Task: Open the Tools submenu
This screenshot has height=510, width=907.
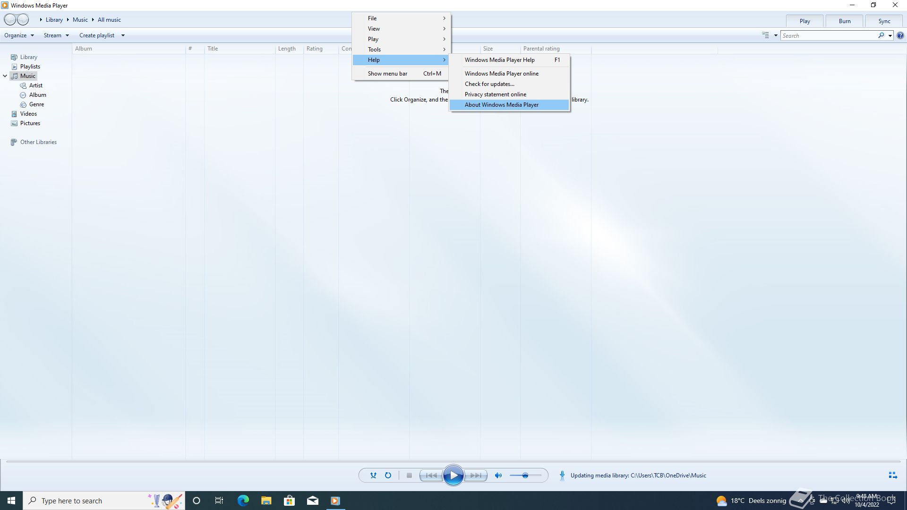Action: coord(401,50)
